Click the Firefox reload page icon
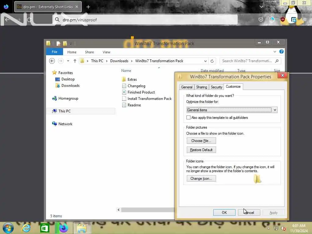The image size is (312, 234). click(x=29, y=20)
